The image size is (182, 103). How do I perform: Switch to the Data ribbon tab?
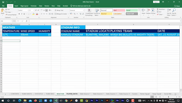pos(40,6)
